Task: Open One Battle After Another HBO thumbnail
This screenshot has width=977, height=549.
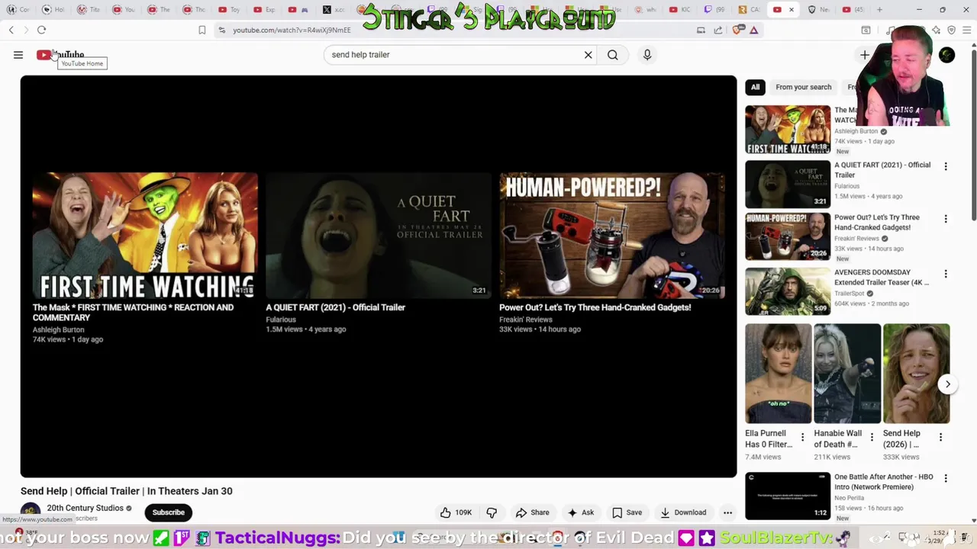Action: tap(788, 496)
